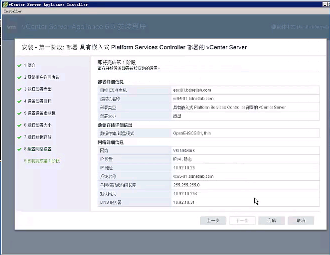
Task: Click the 完成 (Finish) button
Action: click(272, 220)
